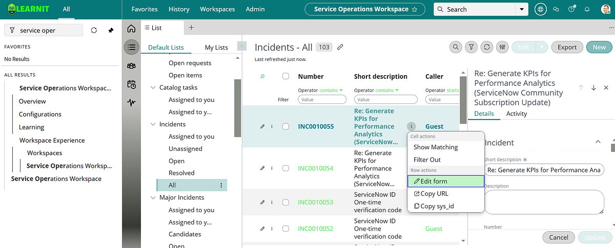
Task: Choose Copy sys_id row action
Action: [446, 206]
